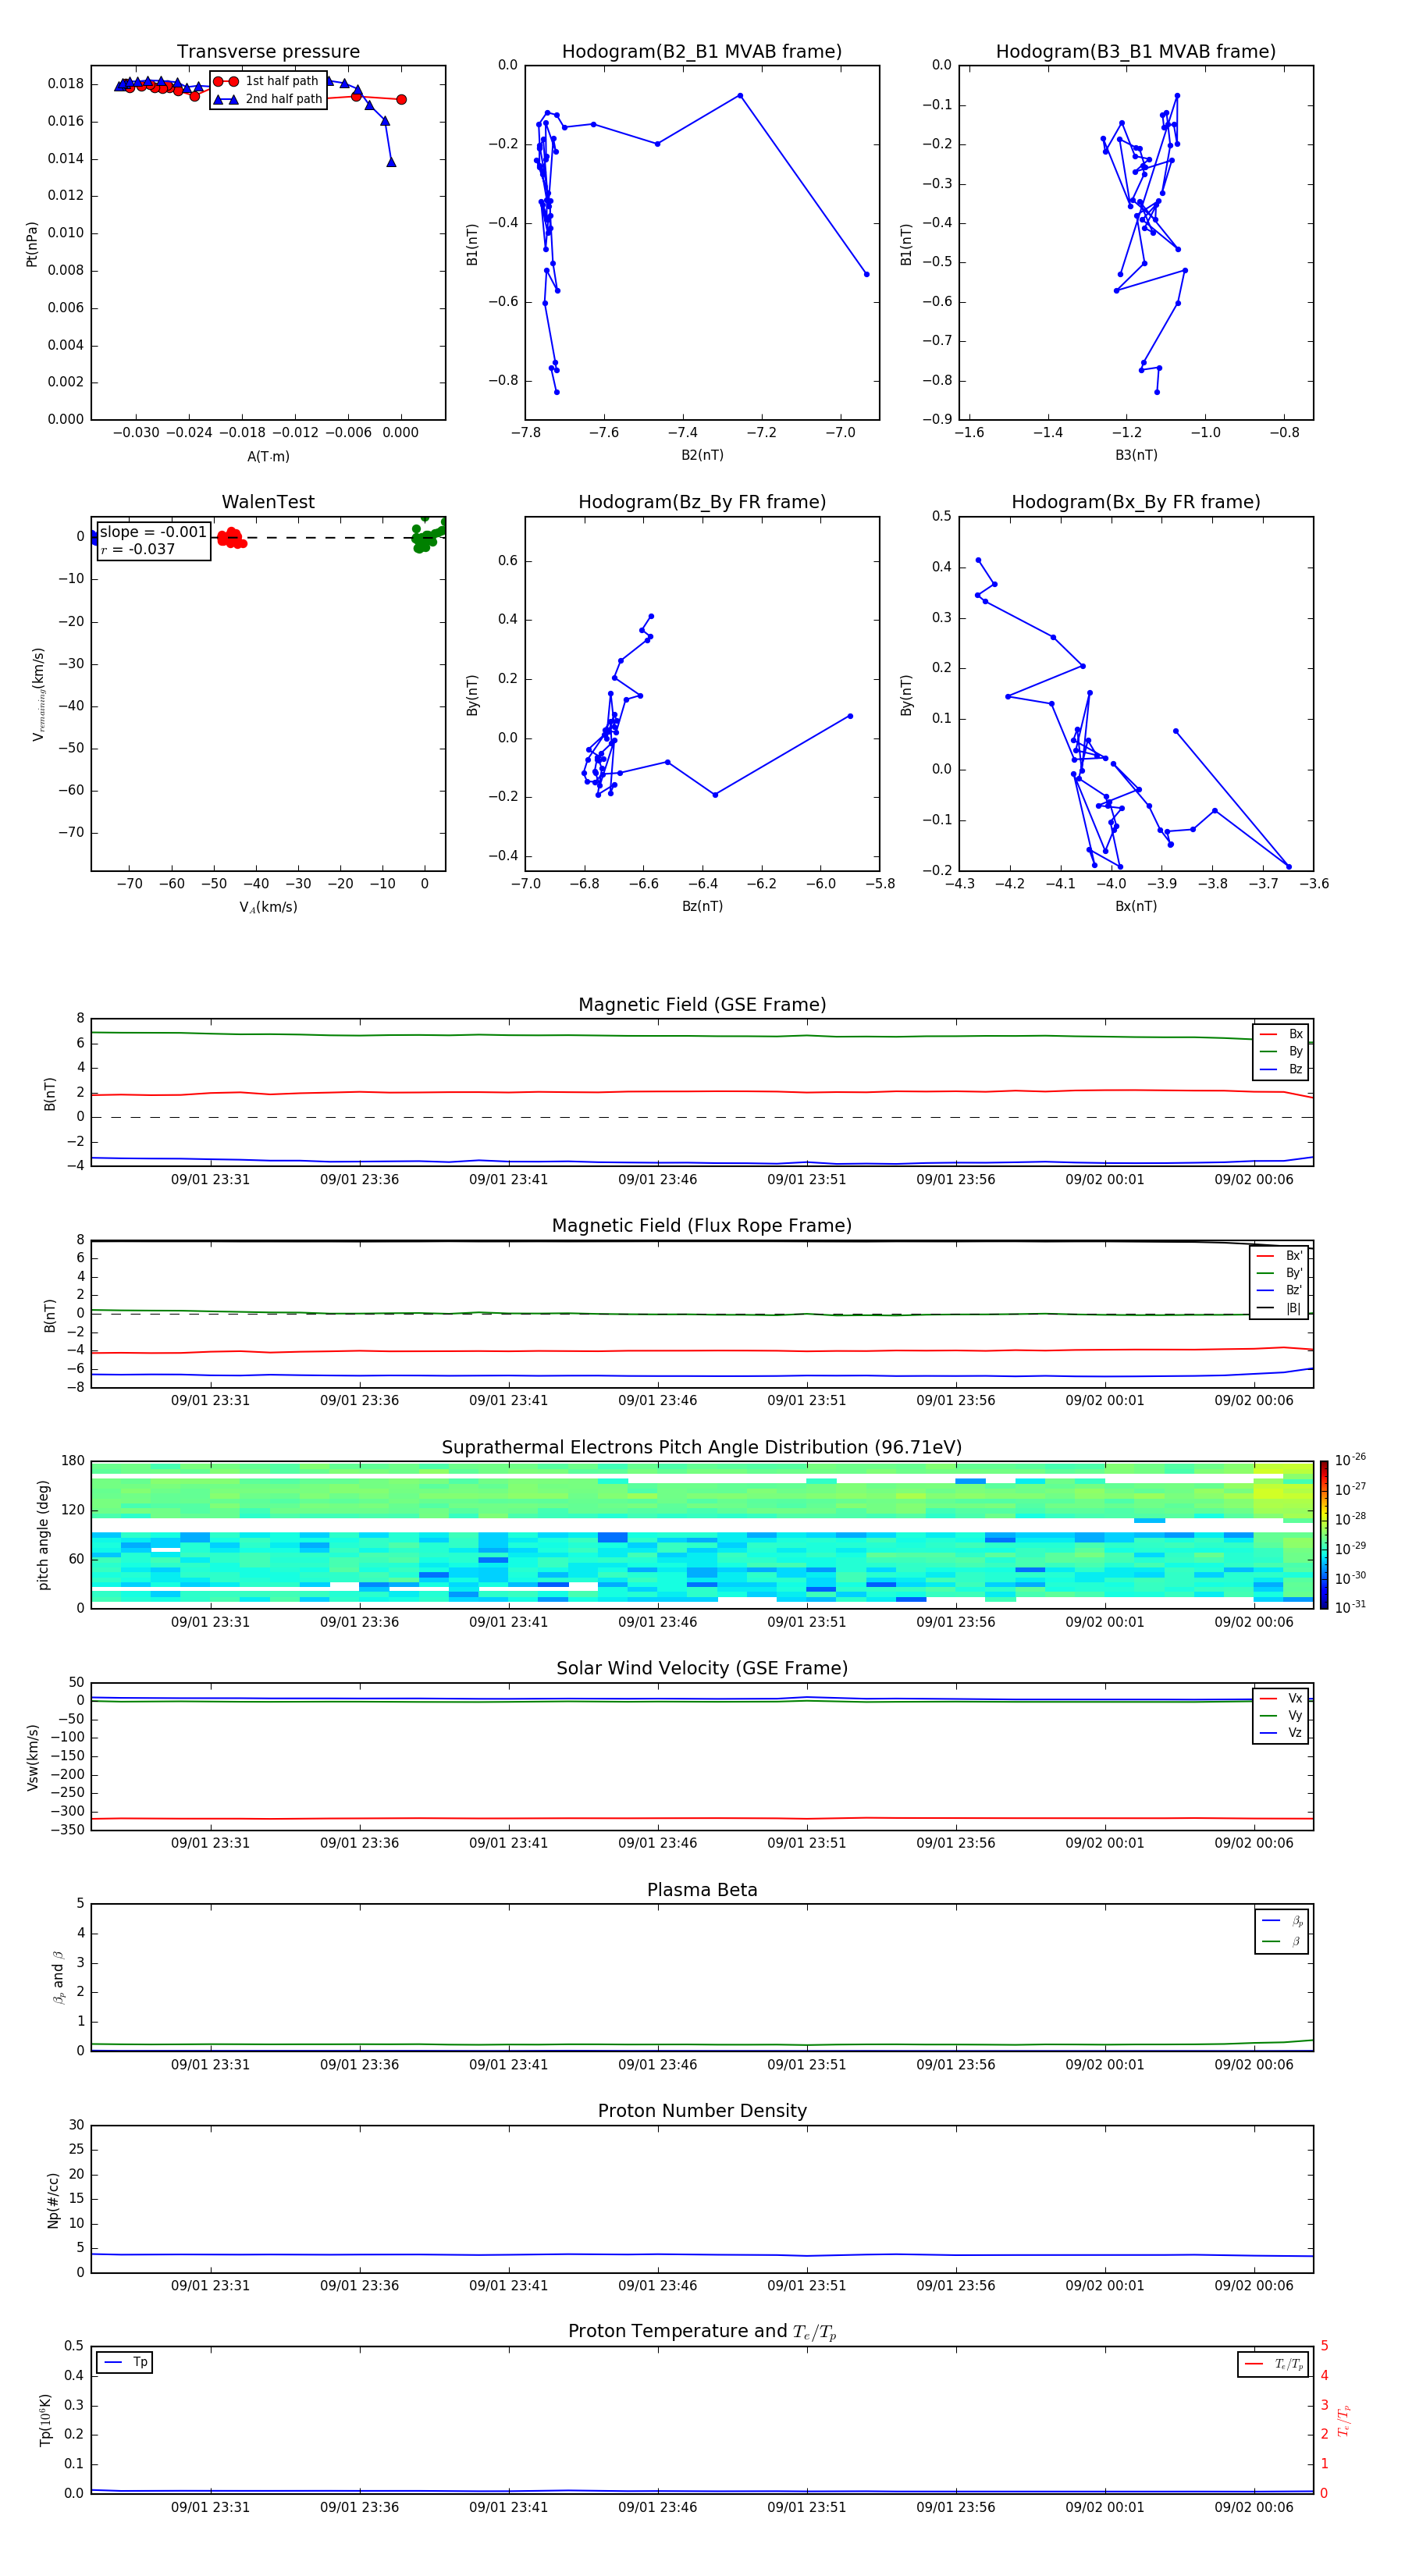Select "By'" in the flux rope legend
Viewport: 1405px width, 2576px height.
pos(1280,1273)
